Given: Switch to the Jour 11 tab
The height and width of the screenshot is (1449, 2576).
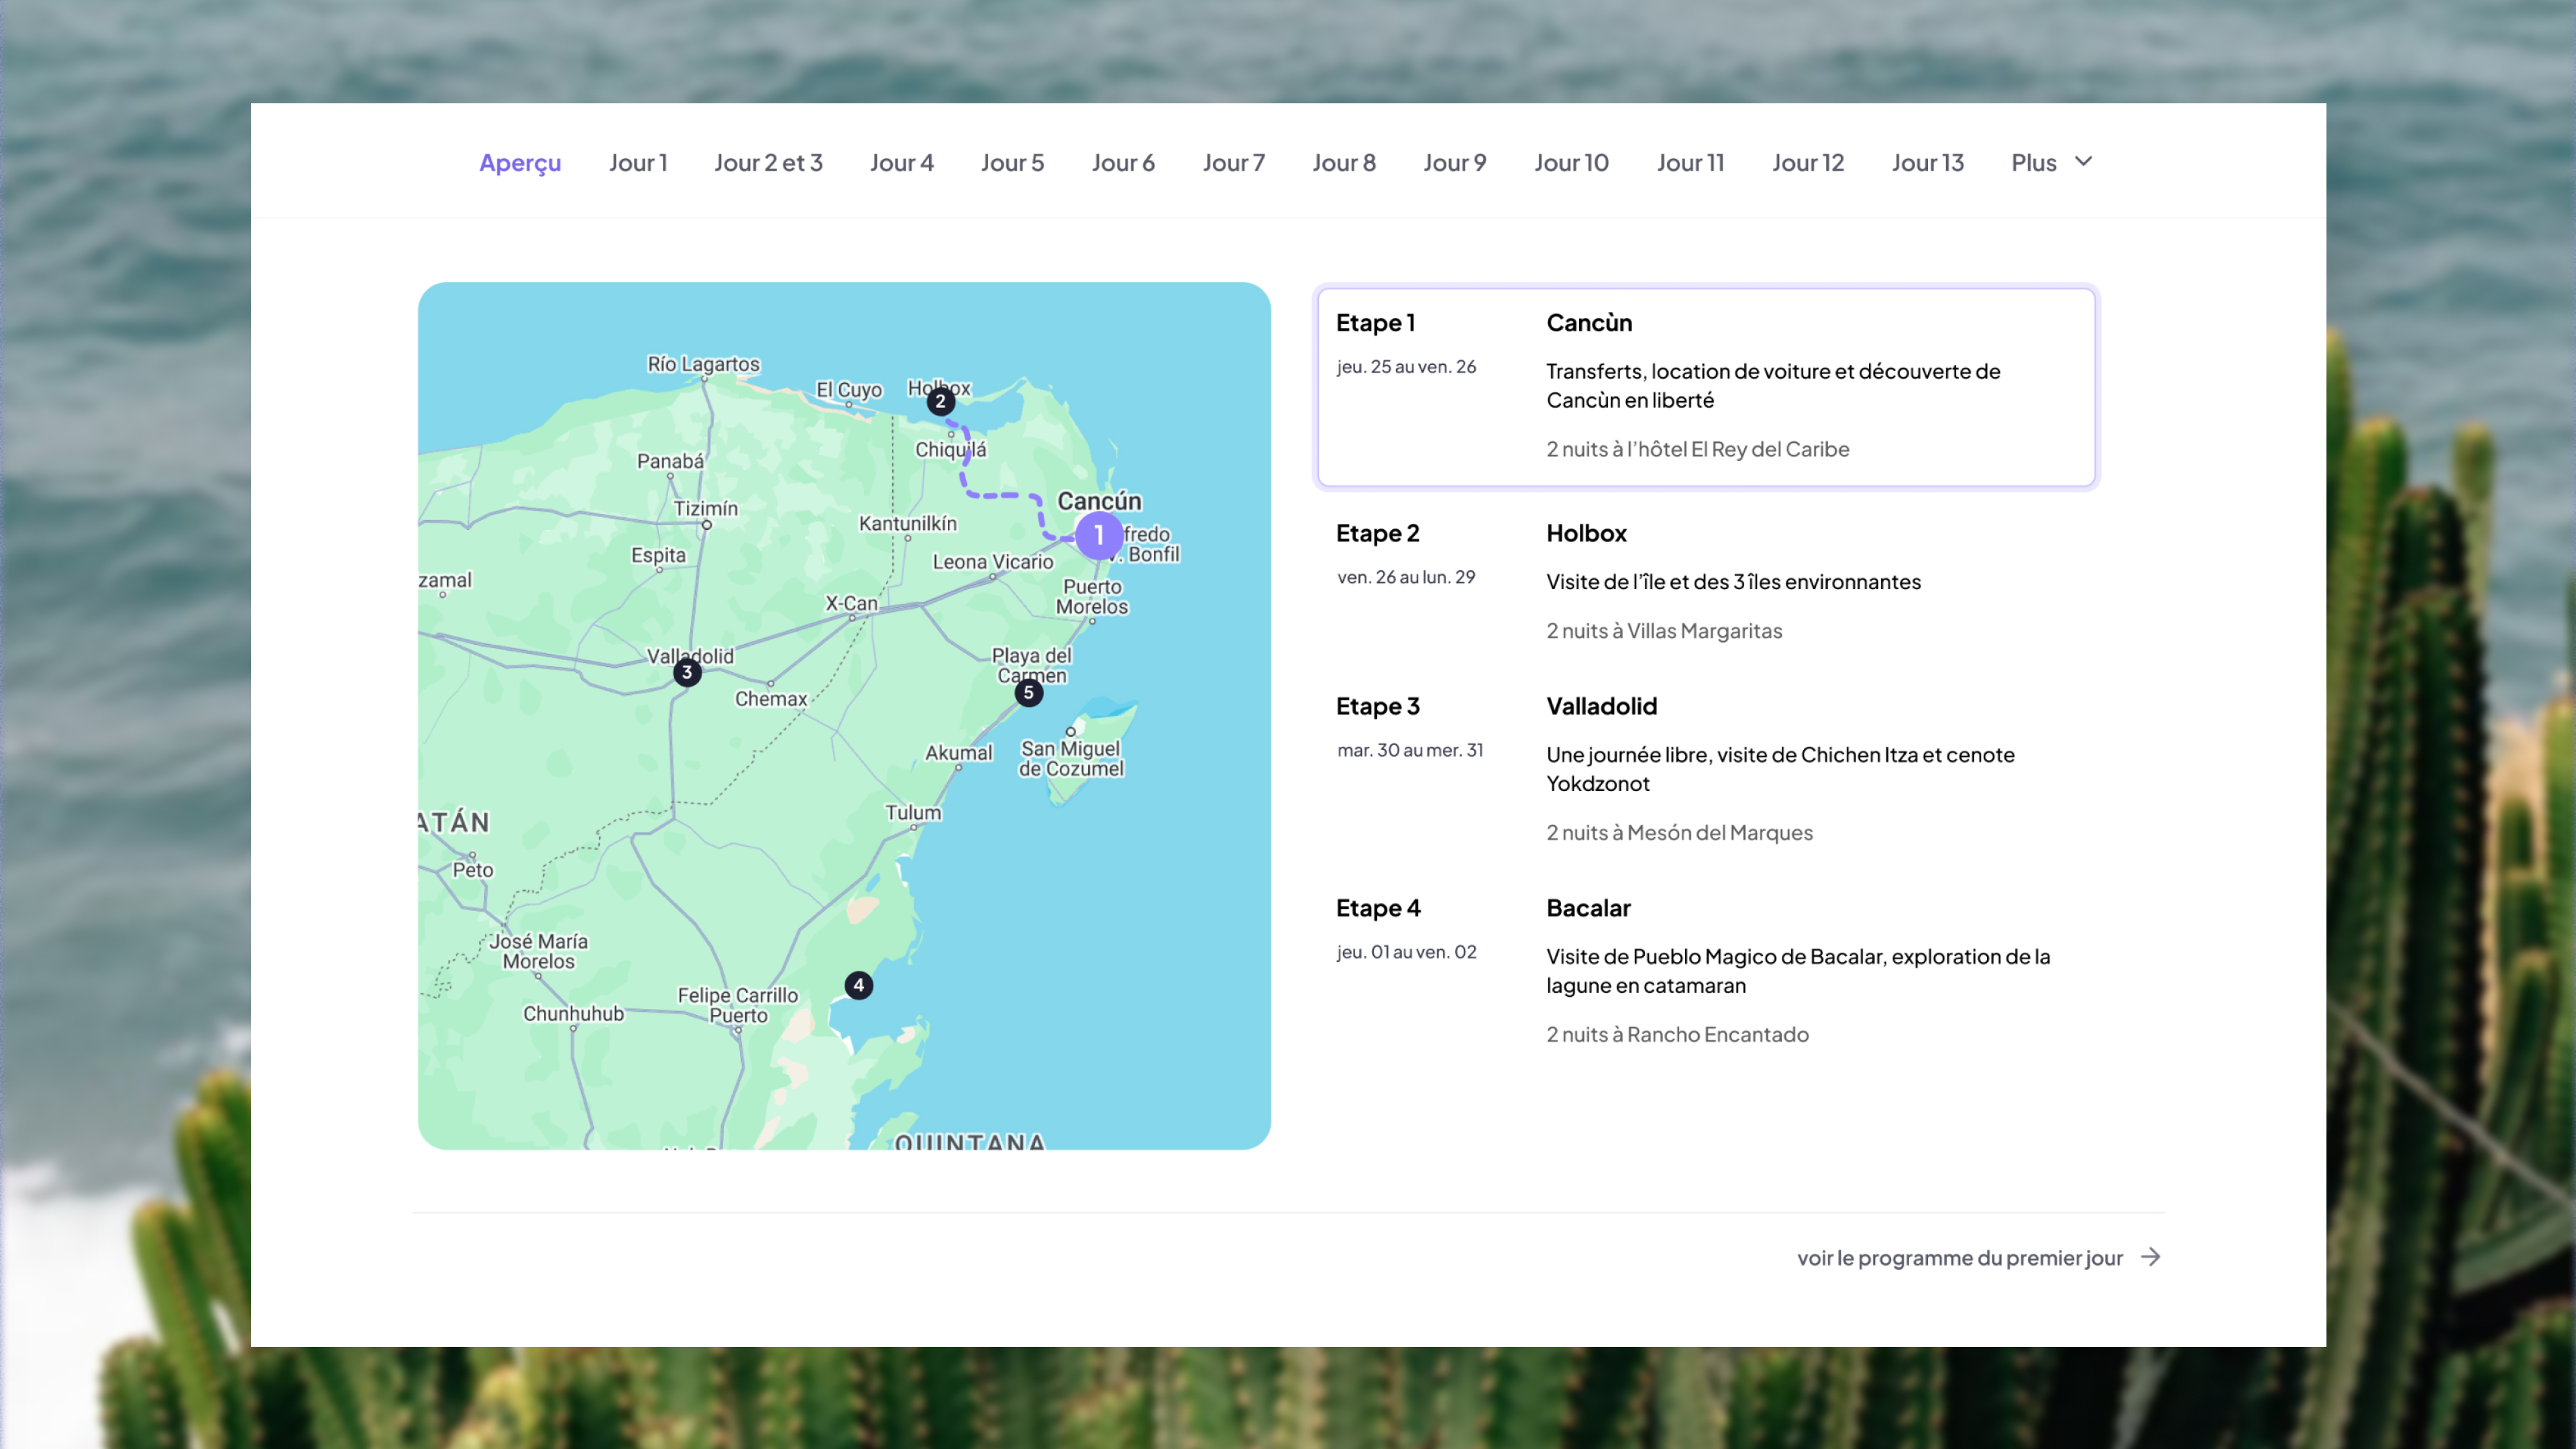Looking at the screenshot, I should pyautogui.click(x=1690, y=162).
